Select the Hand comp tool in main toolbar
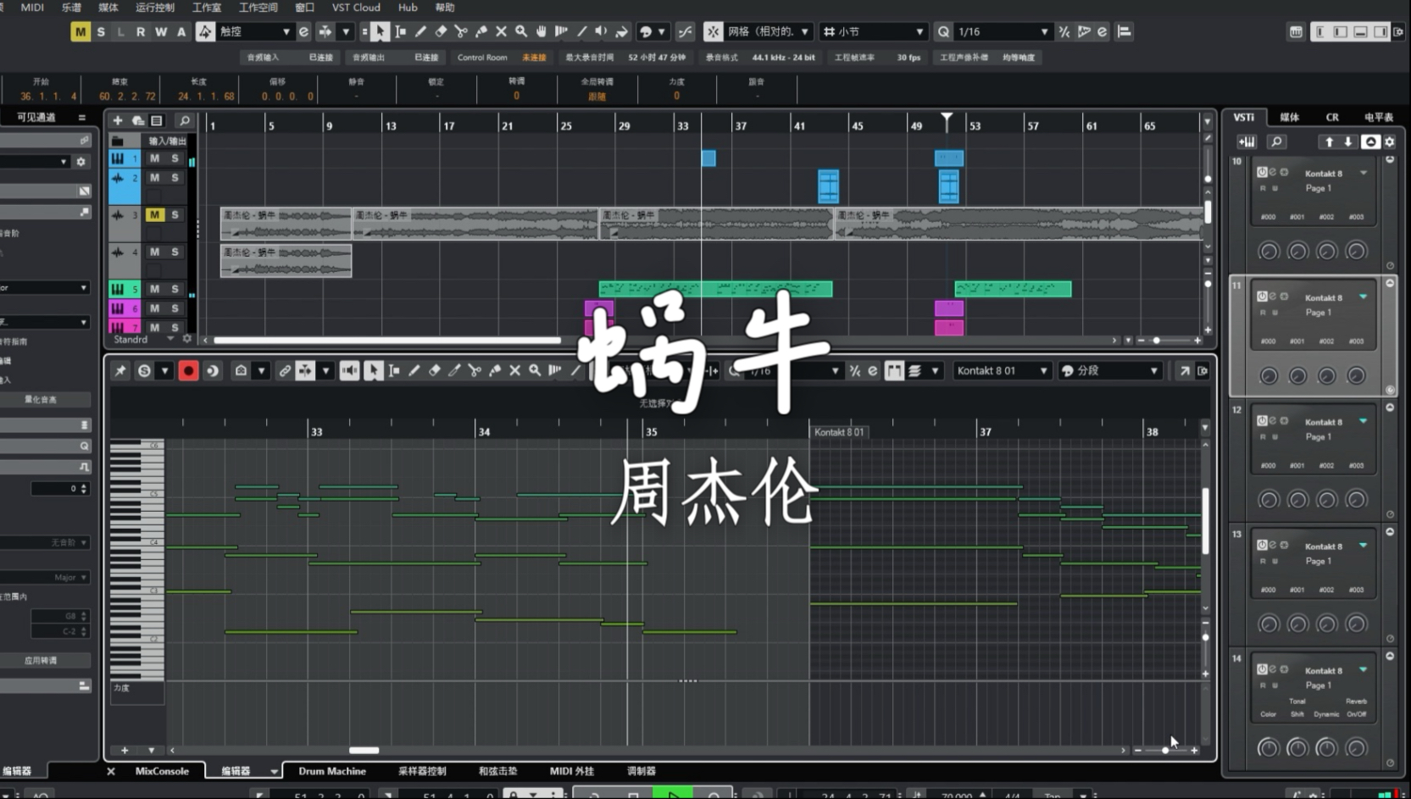 point(542,32)
